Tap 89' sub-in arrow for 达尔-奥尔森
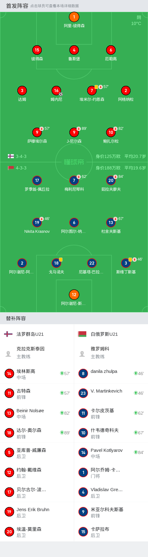 click(62, 432)
